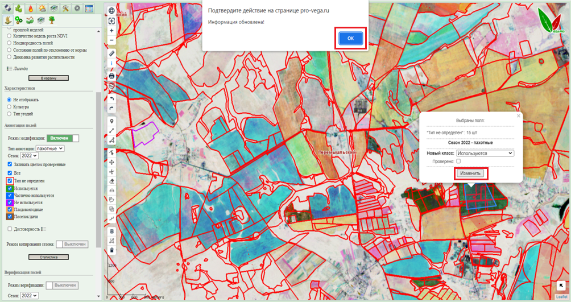Open the annotation 'Сезон' 2022 dropdown
The width and height of the screenshot is (571, 302).
[x=29, y=155]
